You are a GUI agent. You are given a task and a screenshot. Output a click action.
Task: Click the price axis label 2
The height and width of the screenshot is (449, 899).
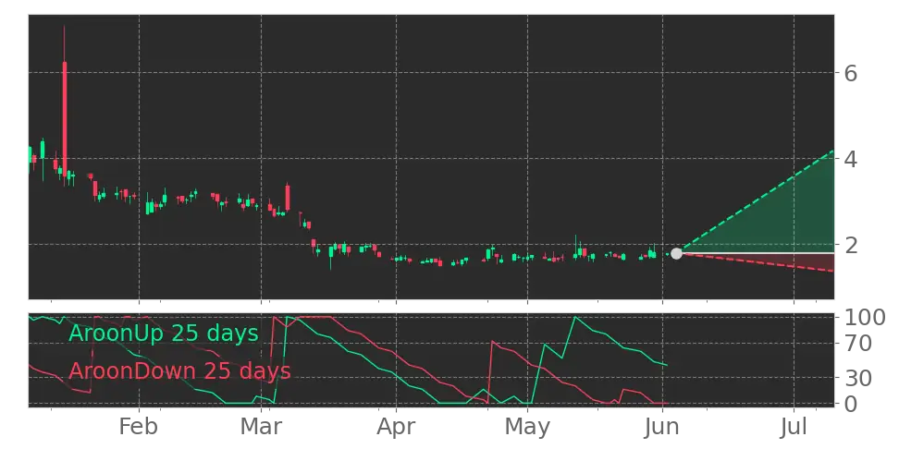(x=851, y=245)
